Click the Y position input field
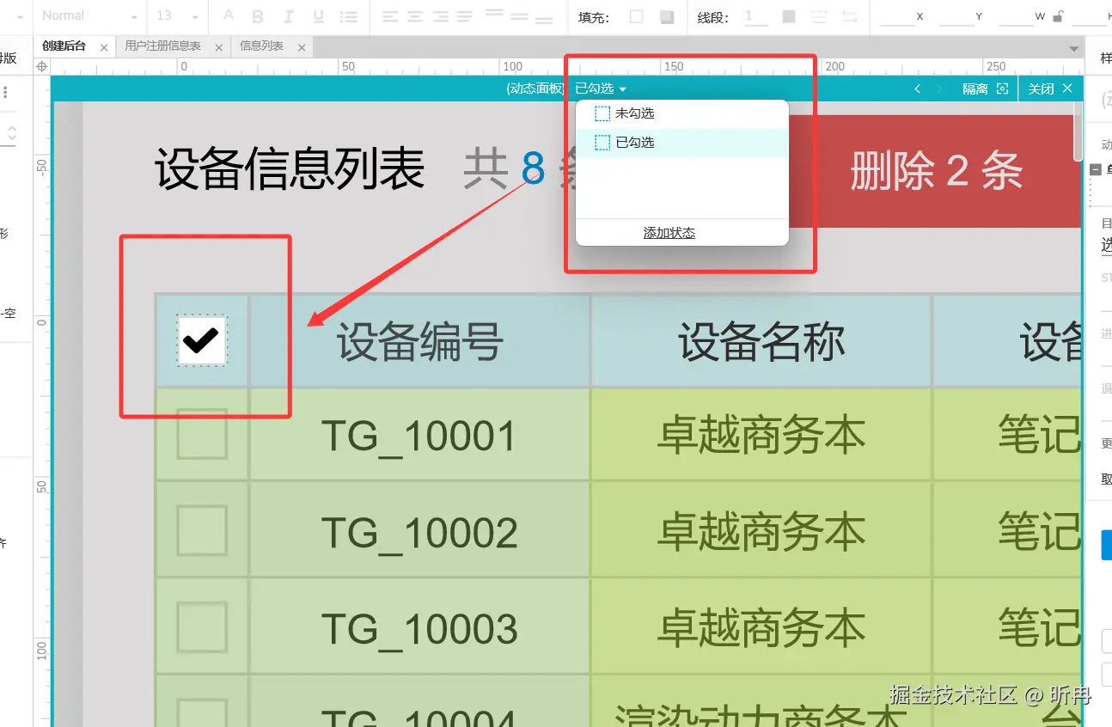1112x727 pixels. tap(956, 16)
